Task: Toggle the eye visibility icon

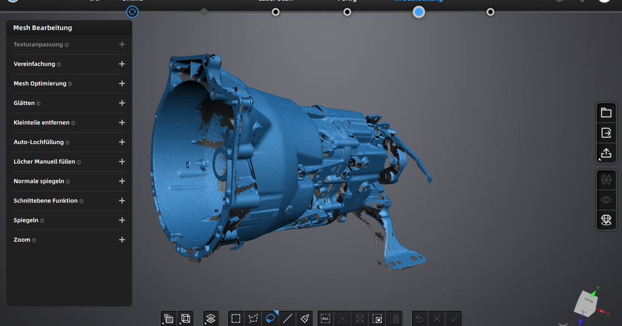Action: (x=606, y=200)
